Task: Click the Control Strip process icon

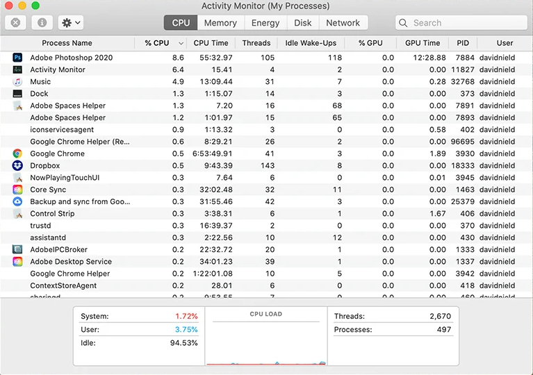Action: 17,214
